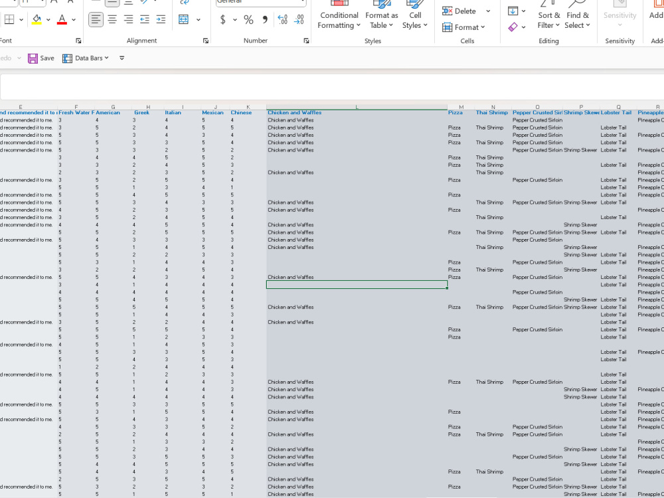Increase the indent
664x498 pixels.
click(161, 19)
